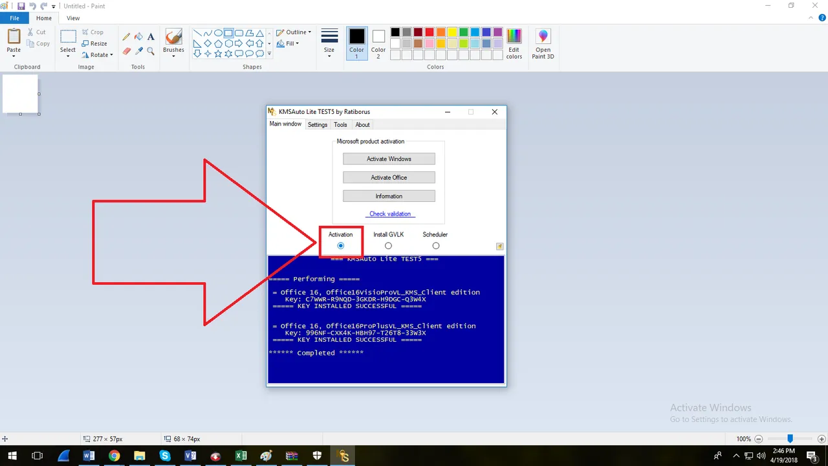This screenshot has height=466, width=828.
Task: Expand the Paste dropdown arrow
Action: pos(14,56)
